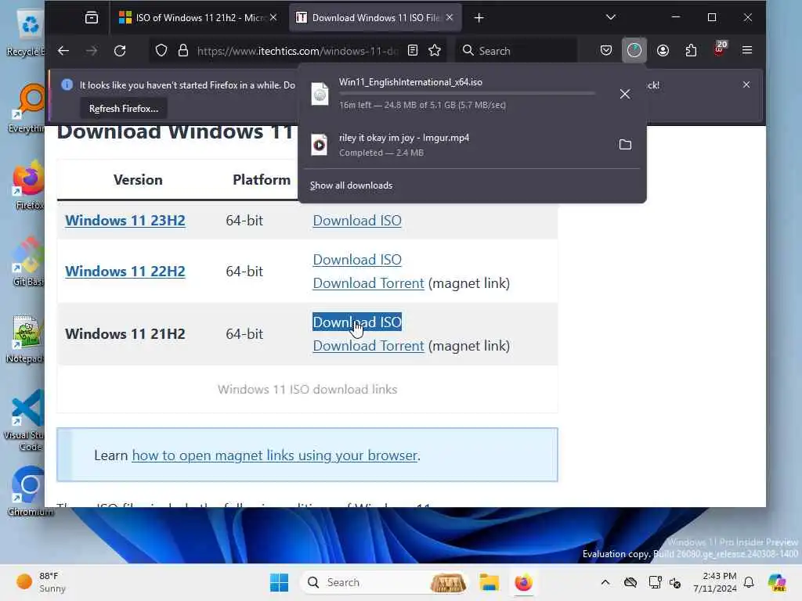Screen dimensions: 802x601
Task: Focus the URL address bar
Action: pyautogui.click(x=297, y=51)
